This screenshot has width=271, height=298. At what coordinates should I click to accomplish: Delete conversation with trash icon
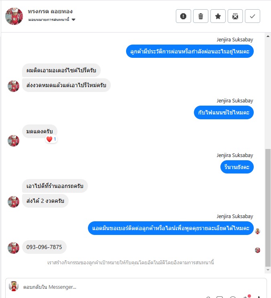click(200, 16)
